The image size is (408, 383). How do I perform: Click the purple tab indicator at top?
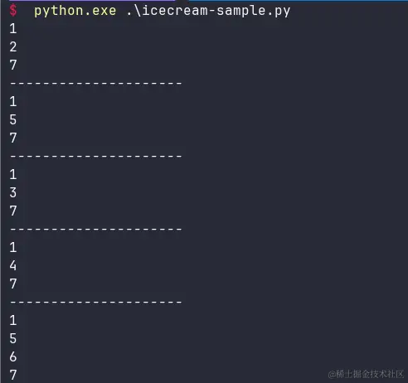click(92, 1)
